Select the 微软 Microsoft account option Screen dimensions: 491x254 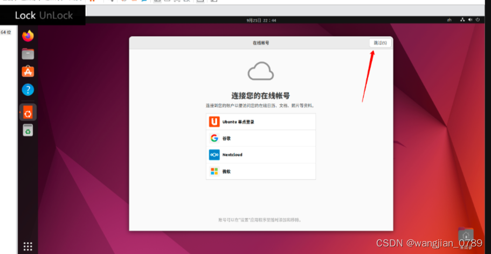coord(260,171)
